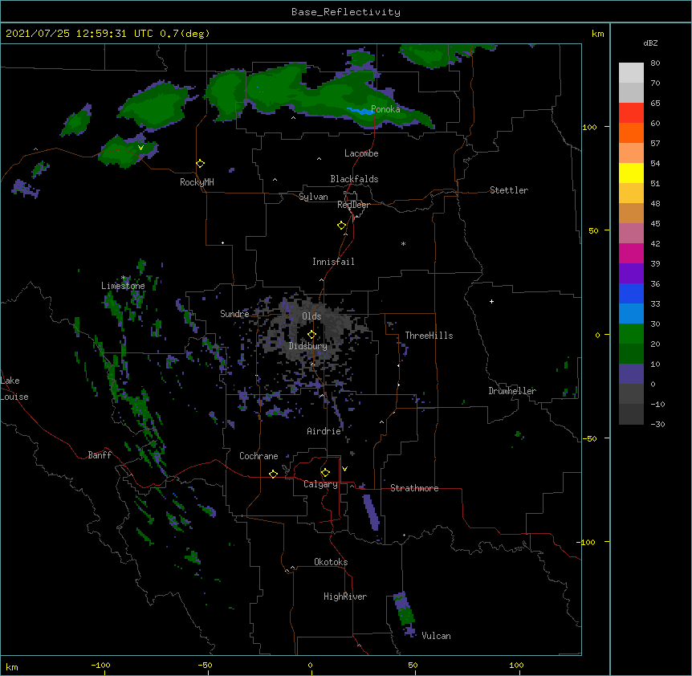Click the Lake Louise label
The width and height of the screenshot is (692, 676).
14,389
